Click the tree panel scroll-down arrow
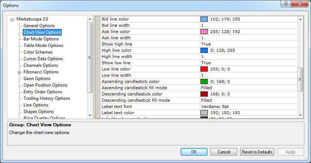The height and width of the screenshot is (163, 311). (90, 115)
